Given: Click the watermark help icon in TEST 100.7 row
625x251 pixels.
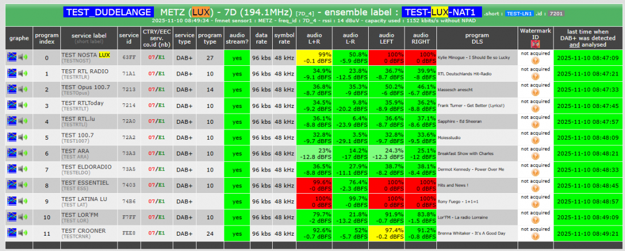Looking at the screenshot, I should (535, 141).
